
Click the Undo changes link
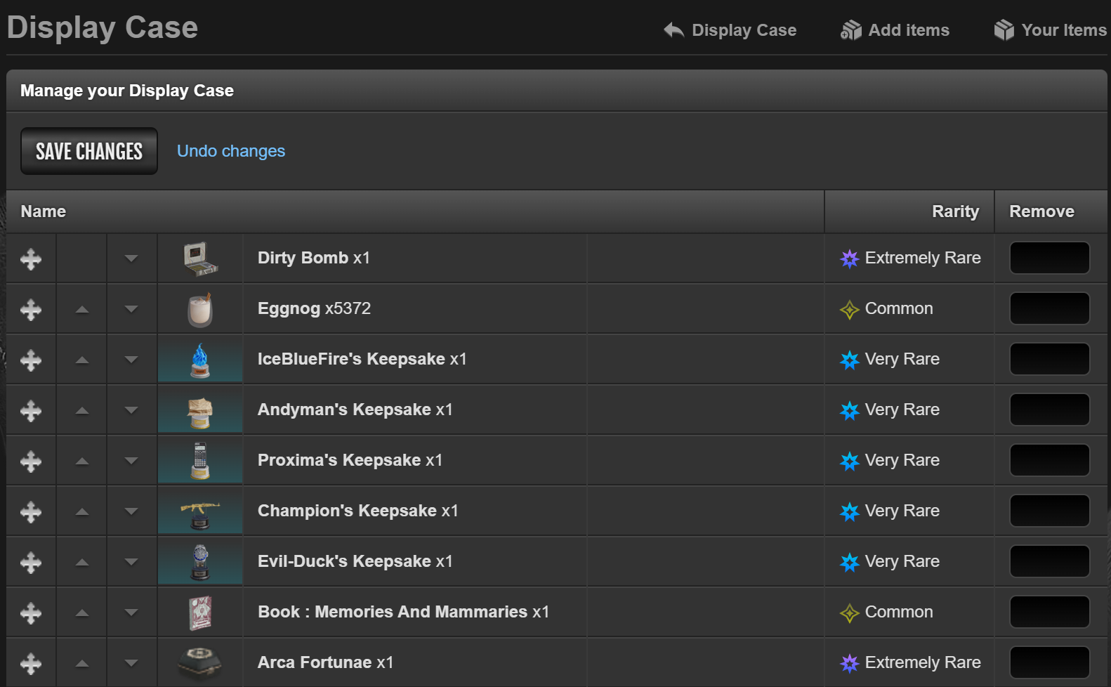(230, 151)
